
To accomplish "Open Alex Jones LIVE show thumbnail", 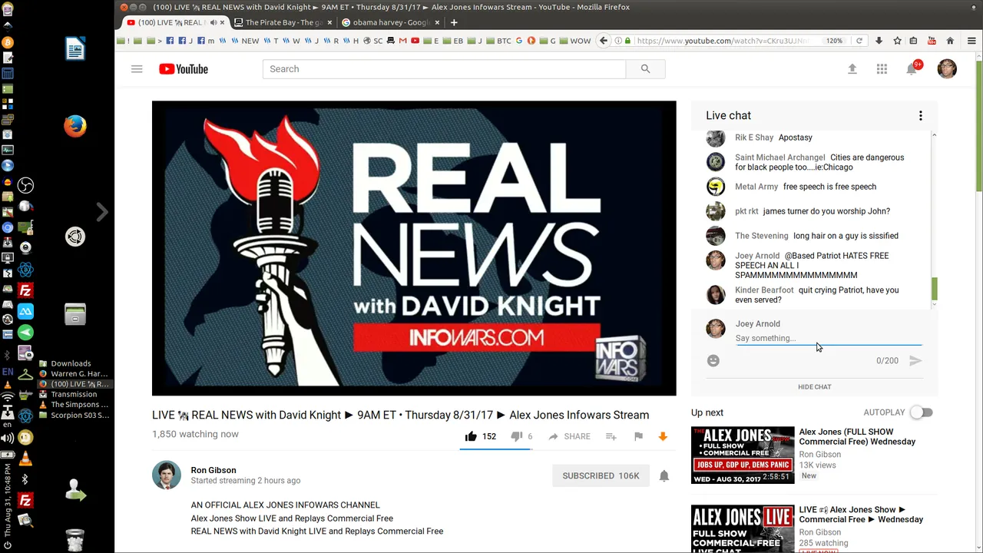I will click(x=743, y=528).
